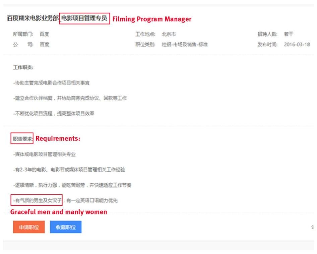317x254 pixels.
Task: Click the 北京市 work location value
Action: pos(169,34)
